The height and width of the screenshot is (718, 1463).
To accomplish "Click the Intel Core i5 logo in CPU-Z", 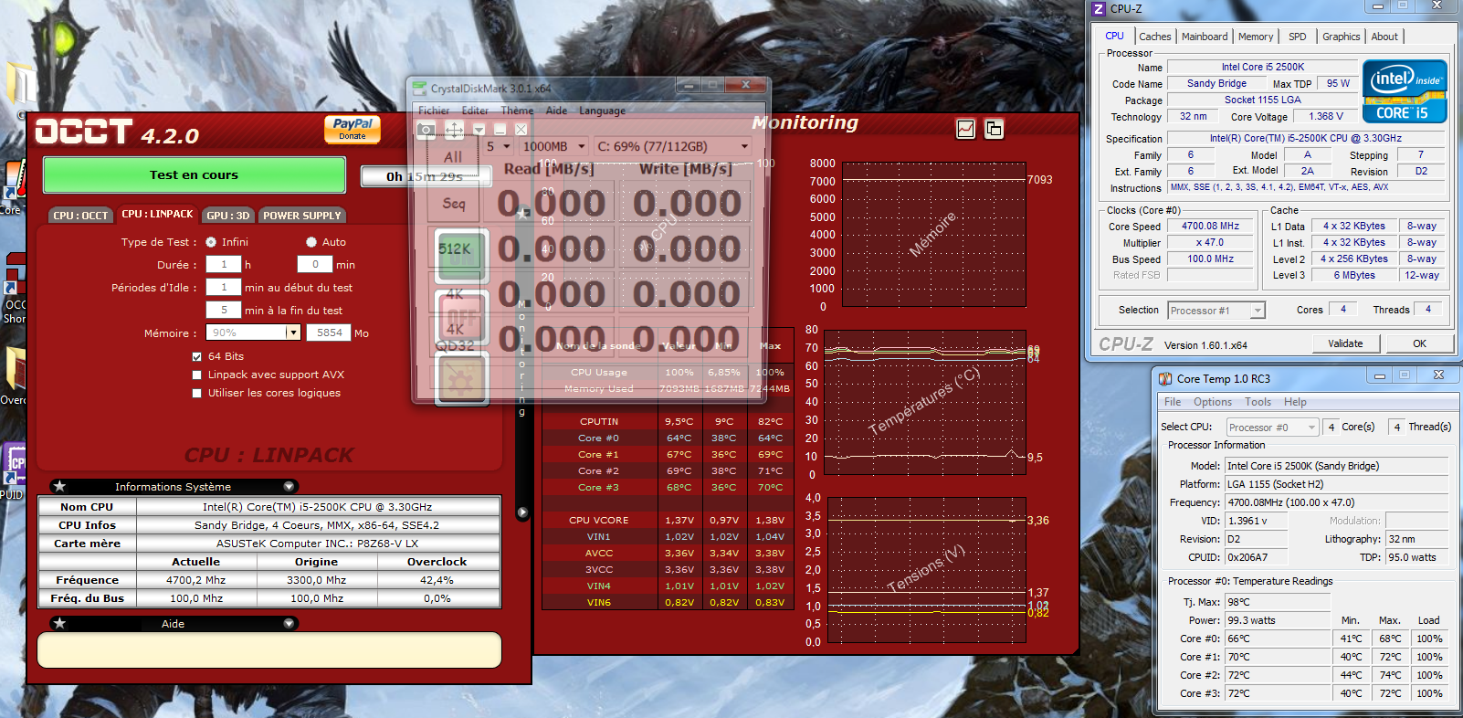I will 1405,91.
